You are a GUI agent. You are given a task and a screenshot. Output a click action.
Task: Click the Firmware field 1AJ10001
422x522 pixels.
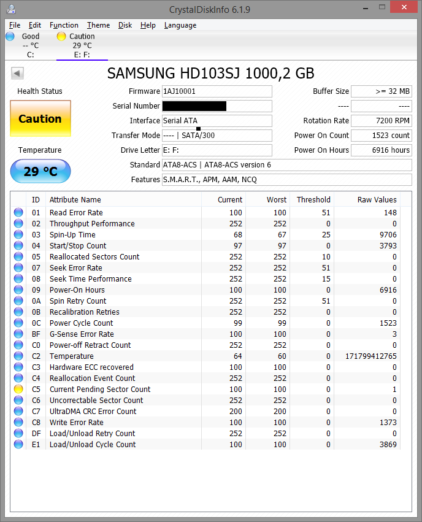click(x=217, y=91)
